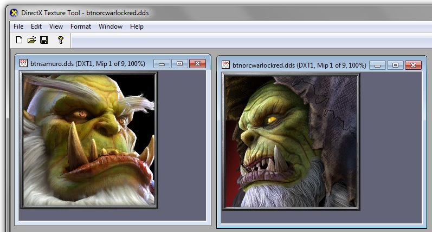Select the btnorcwarlockred.dds window title text
432x232 pixels.
point(299,65)
